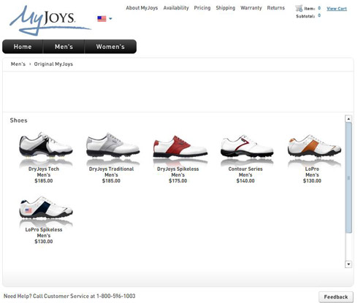The width and height of the screenshot is (358, 303).
Task: Click the shopping cart icon
Action: [299, 8]
